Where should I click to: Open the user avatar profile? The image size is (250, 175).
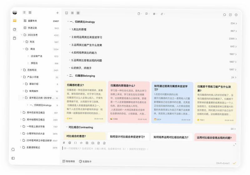[15, 12]
